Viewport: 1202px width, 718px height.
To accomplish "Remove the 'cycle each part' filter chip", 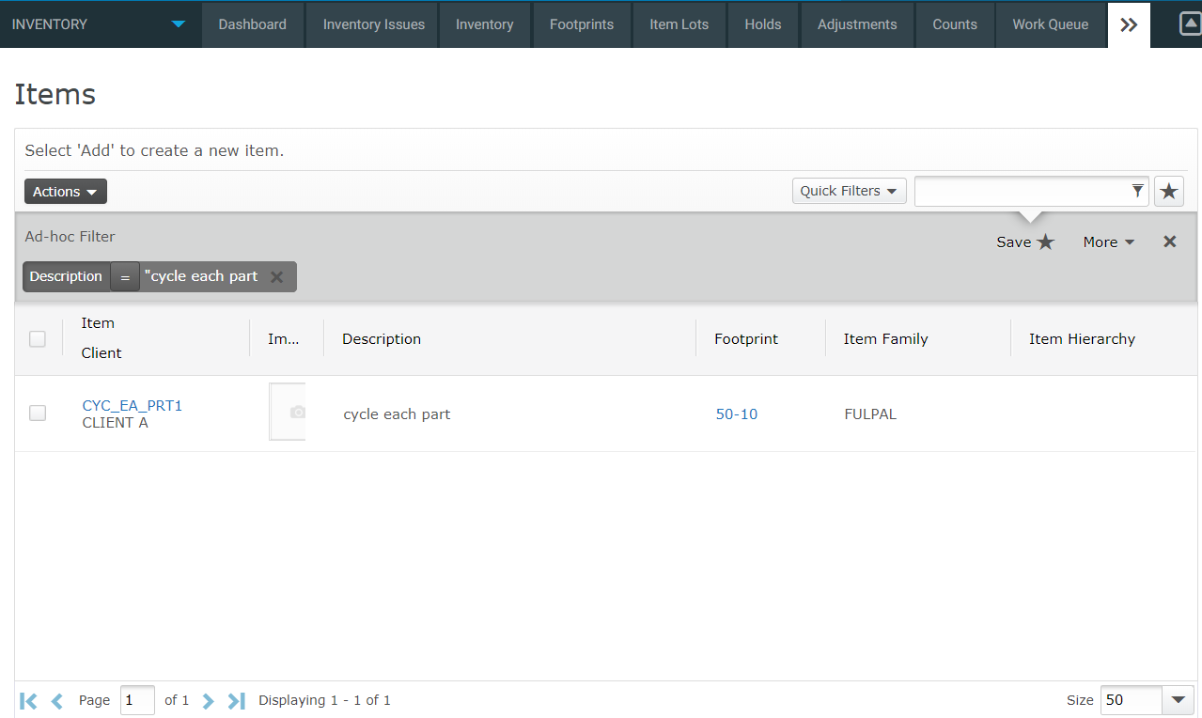I will click(x=276, y=276).
